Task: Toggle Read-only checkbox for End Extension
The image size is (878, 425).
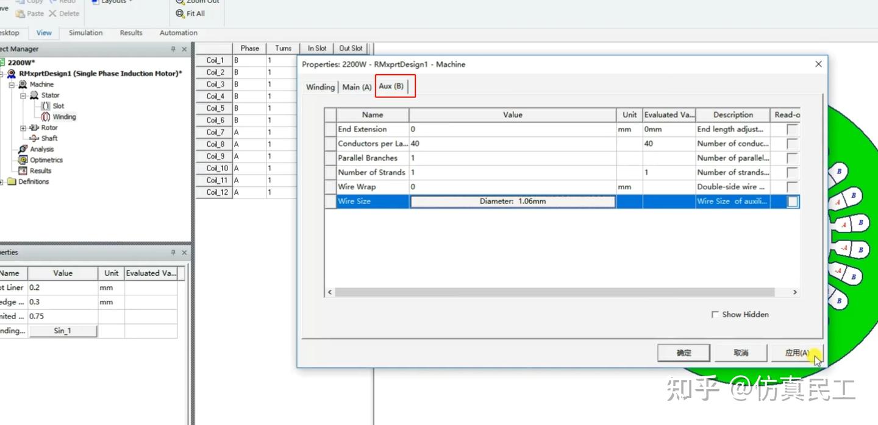Action: 792,129
